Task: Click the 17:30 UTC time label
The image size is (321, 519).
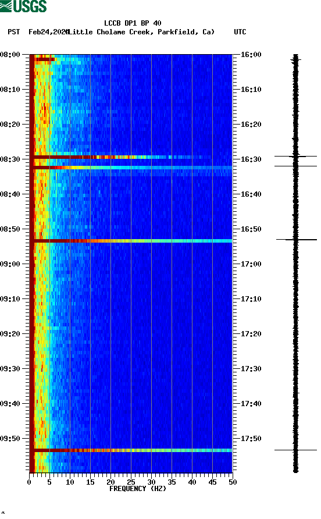Action: pyautogui.click(x=251, y=369)
